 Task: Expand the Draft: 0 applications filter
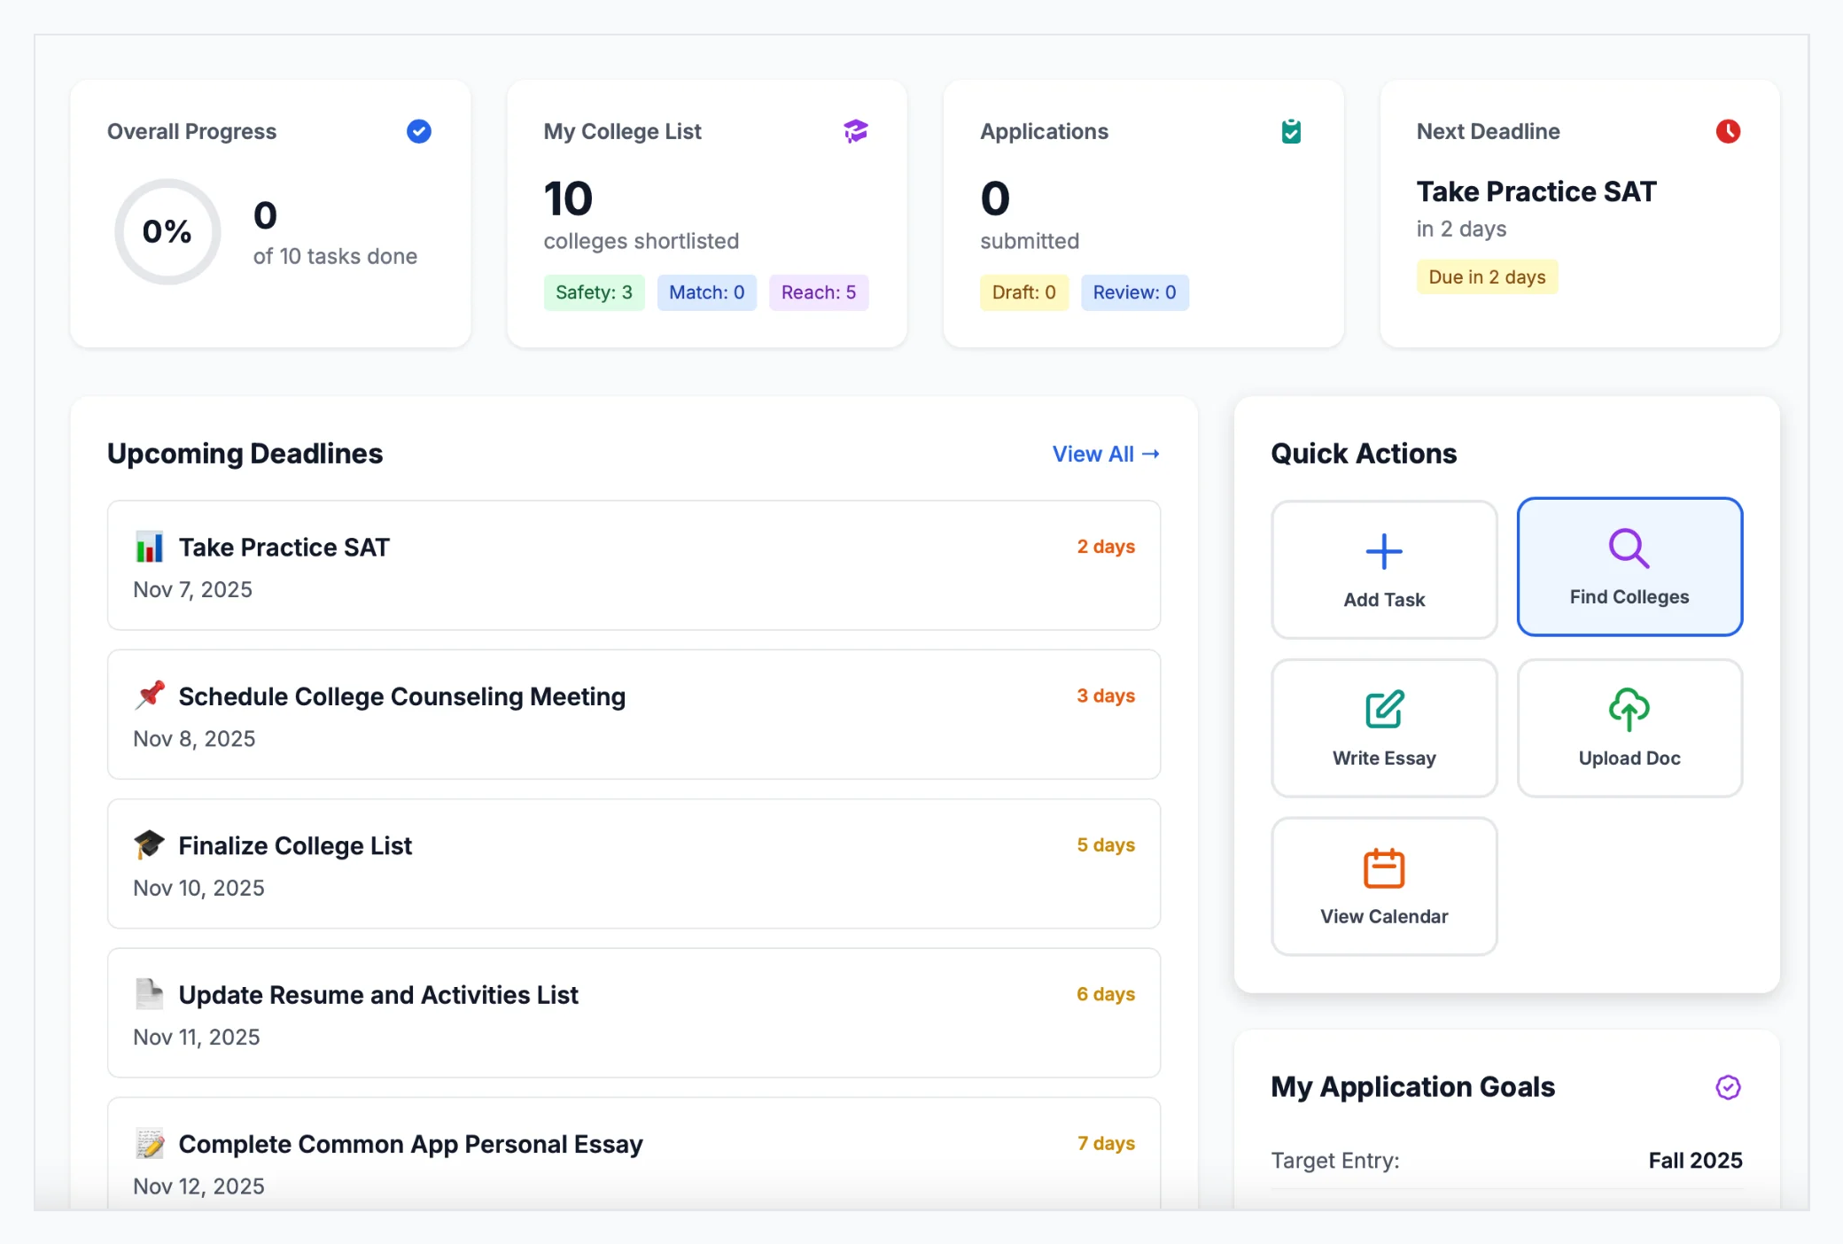point(1024,292)
